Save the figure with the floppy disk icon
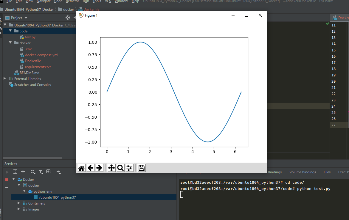The height and width of the screenshot is (220, 349). click(x=141, y=168)
